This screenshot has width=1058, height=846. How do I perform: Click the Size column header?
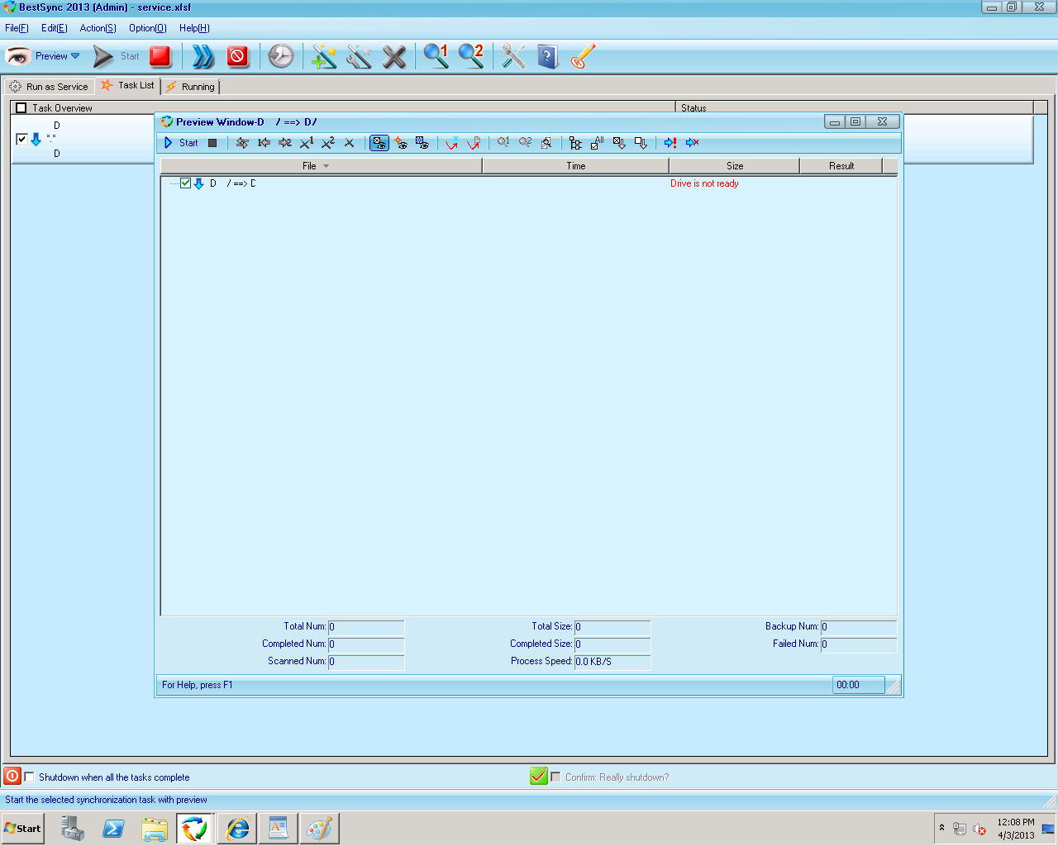click(735, 166)
